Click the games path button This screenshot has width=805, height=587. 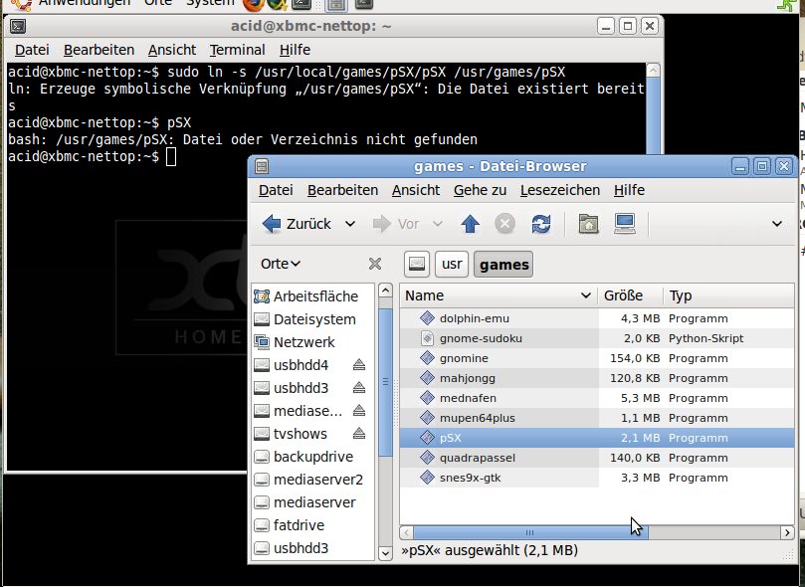tap(503, 265)
